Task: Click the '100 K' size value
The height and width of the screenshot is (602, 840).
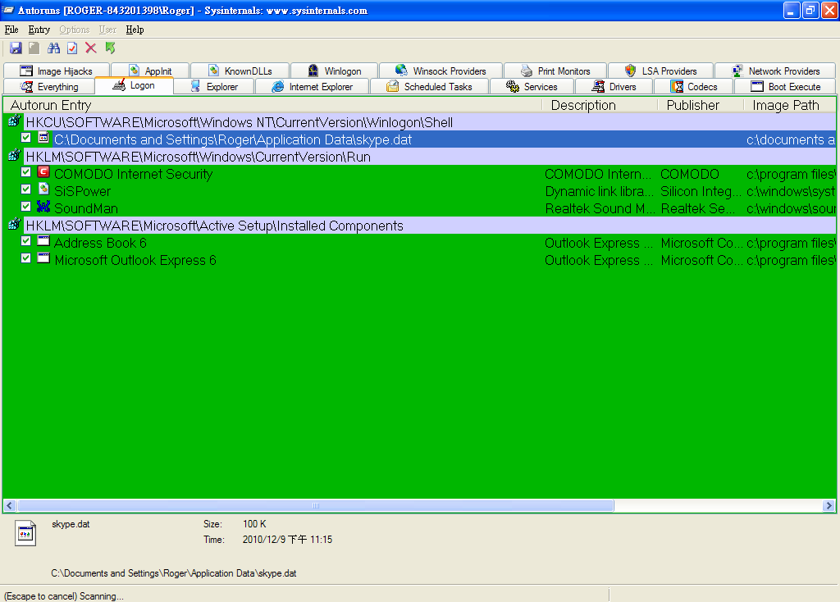Action: [254, 524]
